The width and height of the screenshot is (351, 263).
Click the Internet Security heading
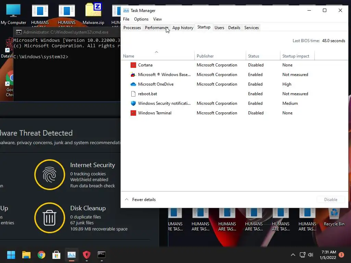click(93, 165)
